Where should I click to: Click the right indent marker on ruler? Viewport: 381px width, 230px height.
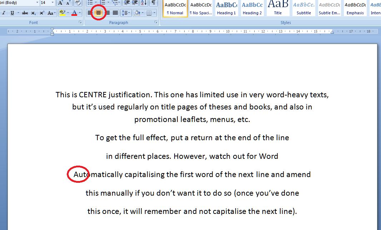[x=332, y=32]
